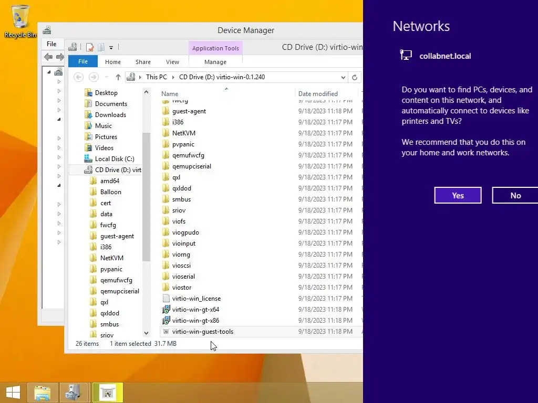Click This PC in the address bar
Screen dimensions: 538x403
(x=157, y=77)
